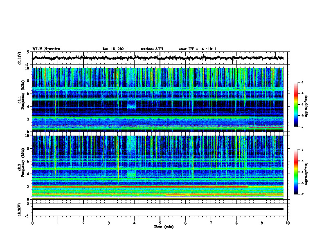Click the ch.3 flat black voltage trace

click(x=158, y=209)
